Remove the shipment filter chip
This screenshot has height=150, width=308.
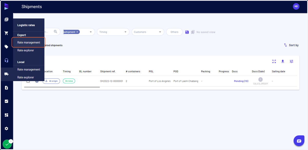point(77,32)
